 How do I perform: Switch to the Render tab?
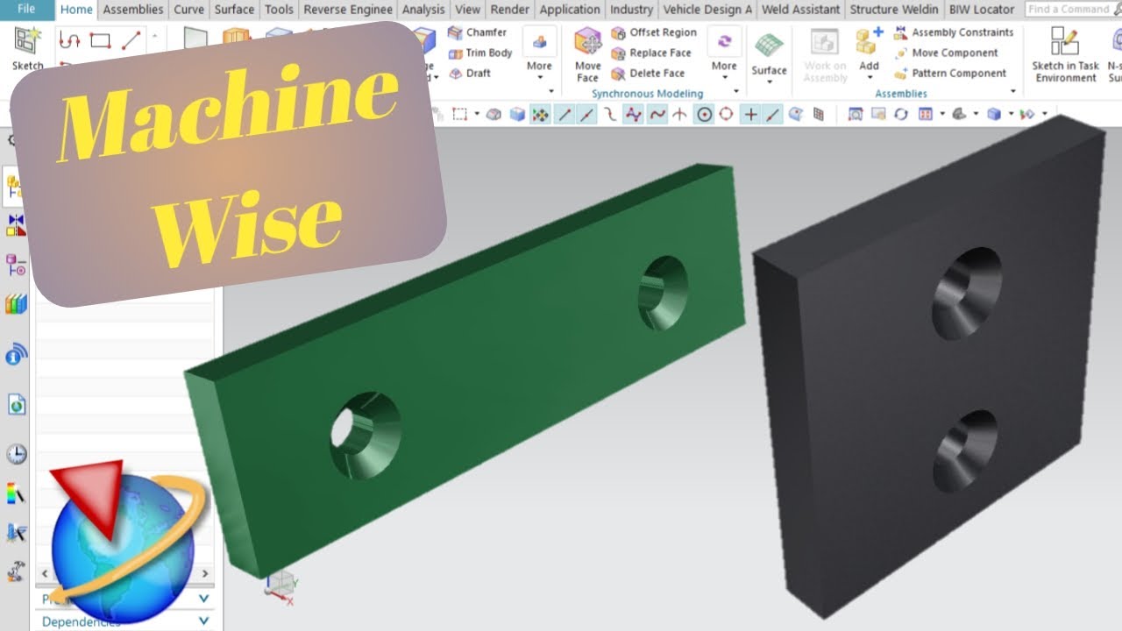pyautogui.click(x=510, y=10)
